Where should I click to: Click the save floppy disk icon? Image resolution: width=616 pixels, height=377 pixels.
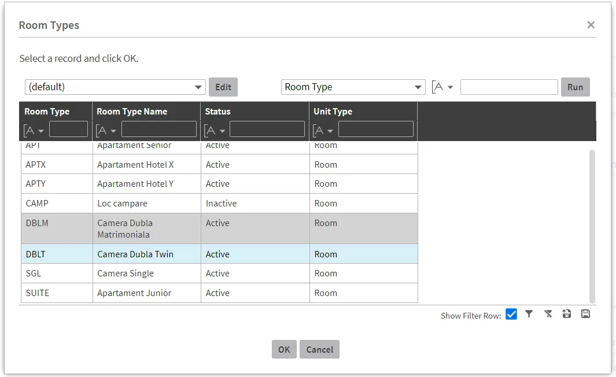[x=585, y=314]
